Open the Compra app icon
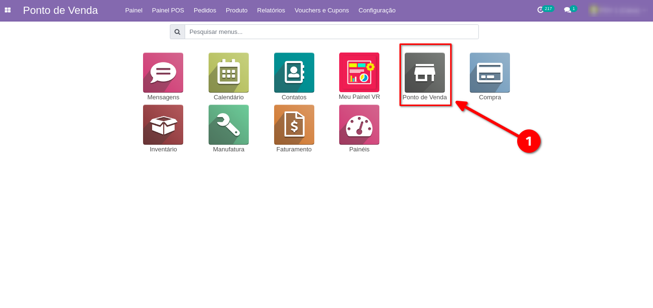653x308 pixels. 490,73
